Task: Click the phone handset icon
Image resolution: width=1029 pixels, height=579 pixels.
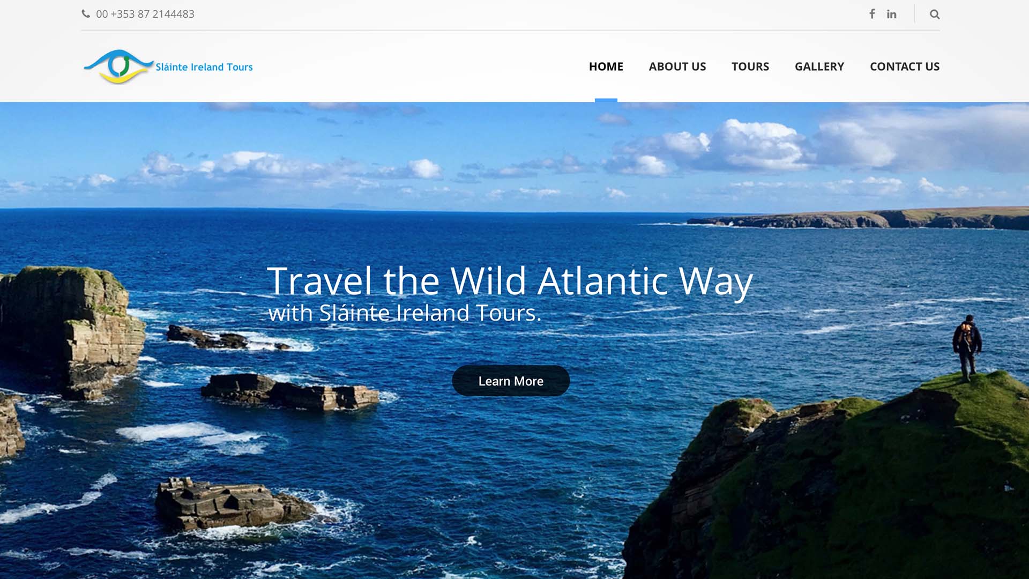Action: [86, 14]
